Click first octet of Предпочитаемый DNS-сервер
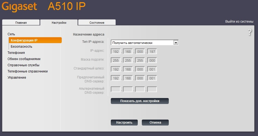258x136 pixels. 116,78
